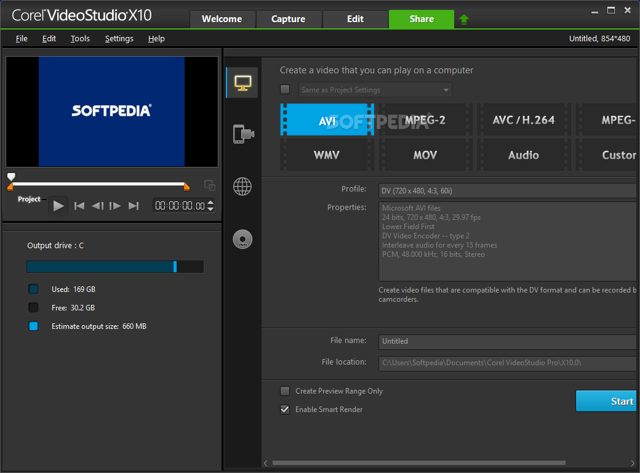This screenshot has height=473, width=640.
Task: Click the Project mode label
Action: (x=29, y=200)
